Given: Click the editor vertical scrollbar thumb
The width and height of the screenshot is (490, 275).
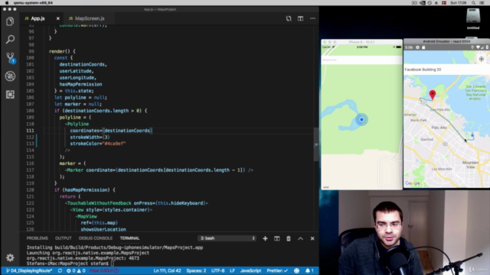Looking at the screenshot, I should pos(316,144).
